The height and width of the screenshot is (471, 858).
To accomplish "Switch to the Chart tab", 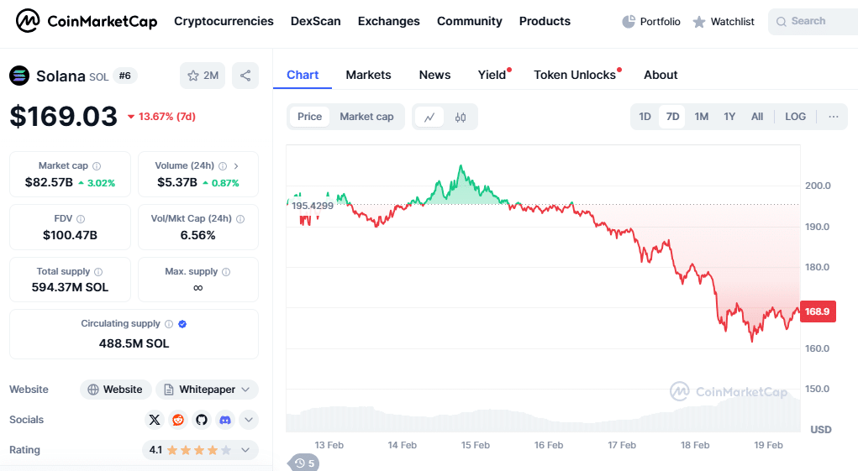I will tap(303, 75).
